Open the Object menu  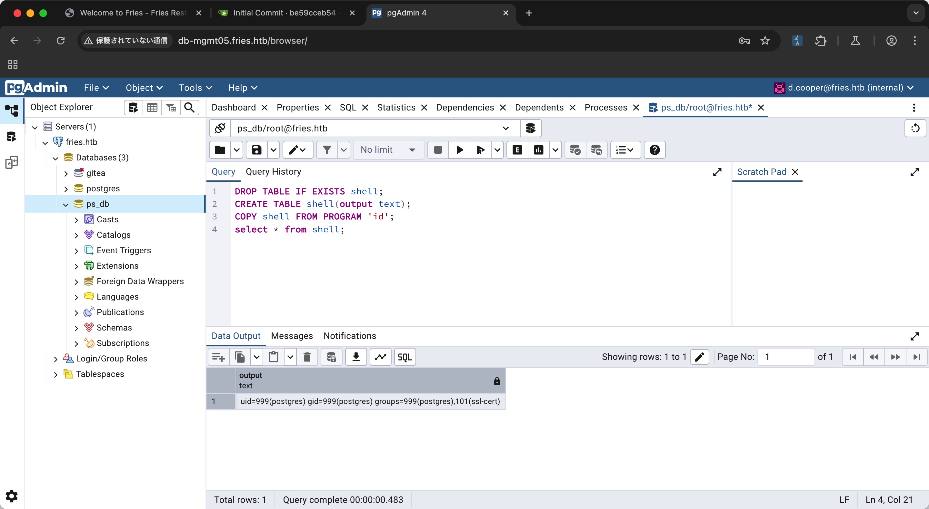pyautogui.click(x=144, y=88)
